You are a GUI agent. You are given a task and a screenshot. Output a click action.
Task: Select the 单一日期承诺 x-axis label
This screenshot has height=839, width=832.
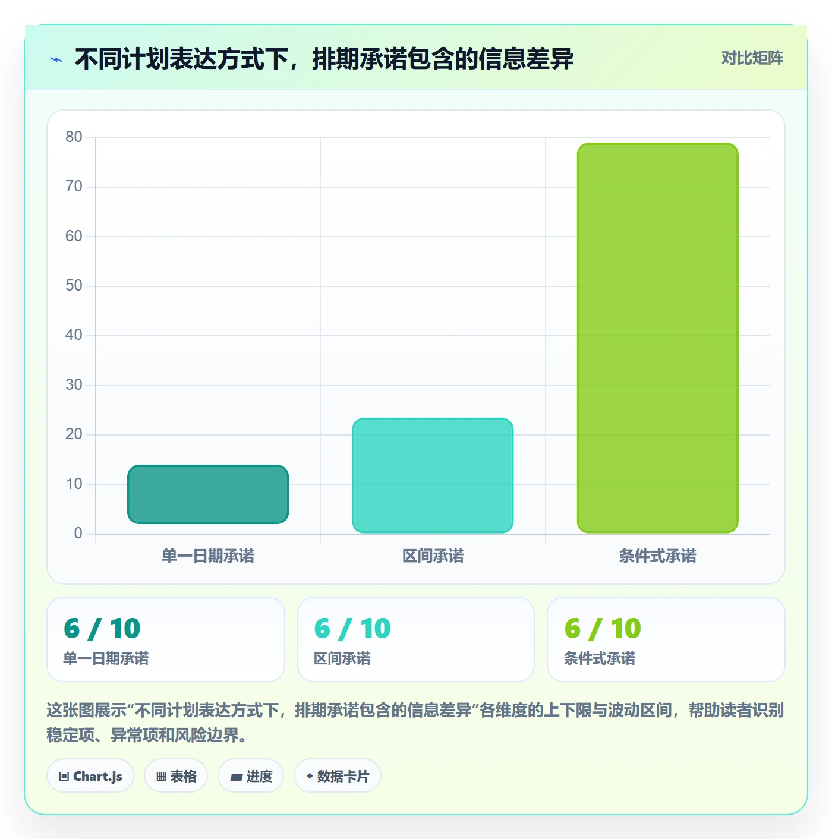click(208, 556)
